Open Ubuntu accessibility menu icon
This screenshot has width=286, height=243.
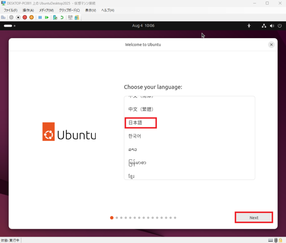(249, 26)
